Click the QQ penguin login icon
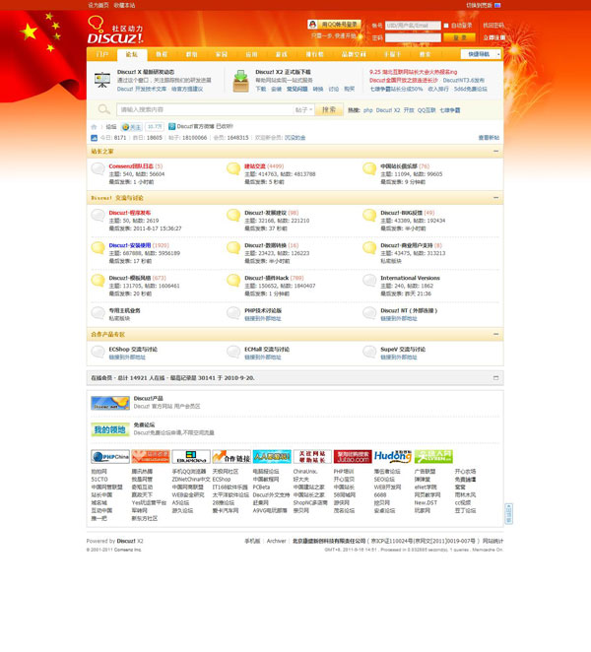591x652 pixels. pyautogui.click(x=312, y=25)
